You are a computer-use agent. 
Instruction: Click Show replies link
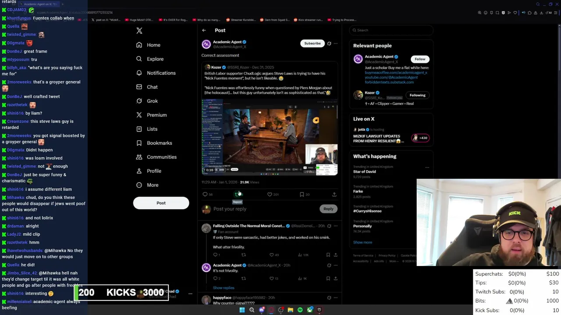pyautogui.click(x=224, y=288)
